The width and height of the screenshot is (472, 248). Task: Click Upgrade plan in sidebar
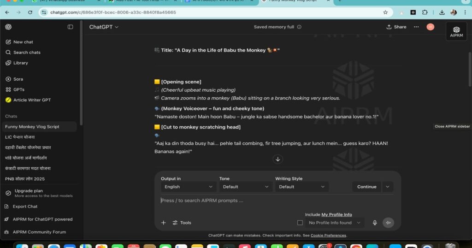coord(39,193)
